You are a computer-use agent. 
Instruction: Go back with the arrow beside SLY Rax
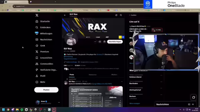click(65, 15)
